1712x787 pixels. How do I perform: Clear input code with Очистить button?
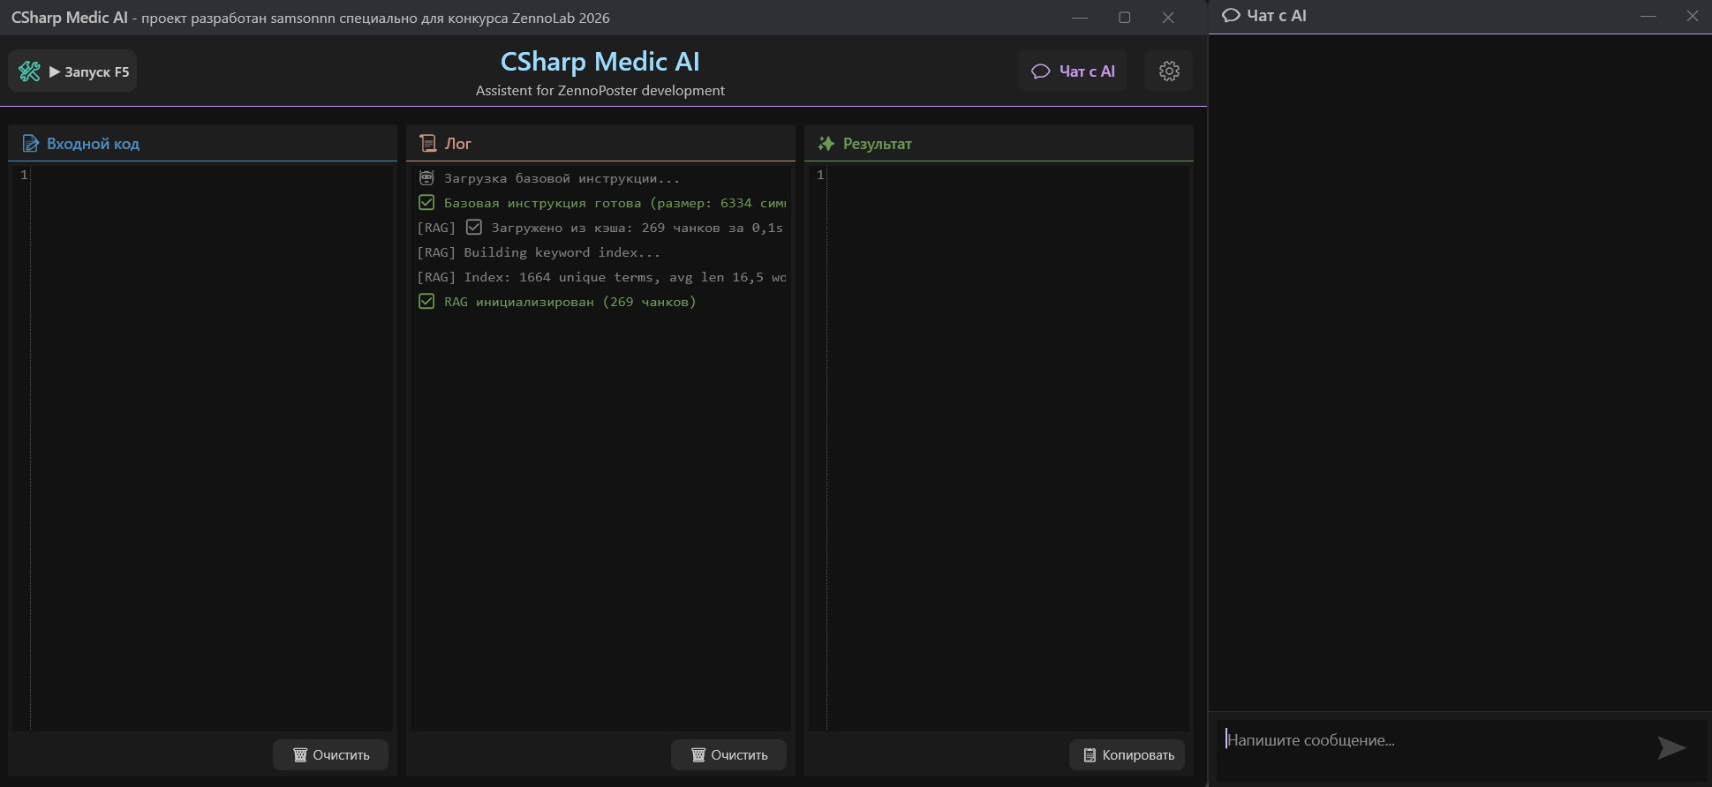pyautogui.click(x=330, y=755)
